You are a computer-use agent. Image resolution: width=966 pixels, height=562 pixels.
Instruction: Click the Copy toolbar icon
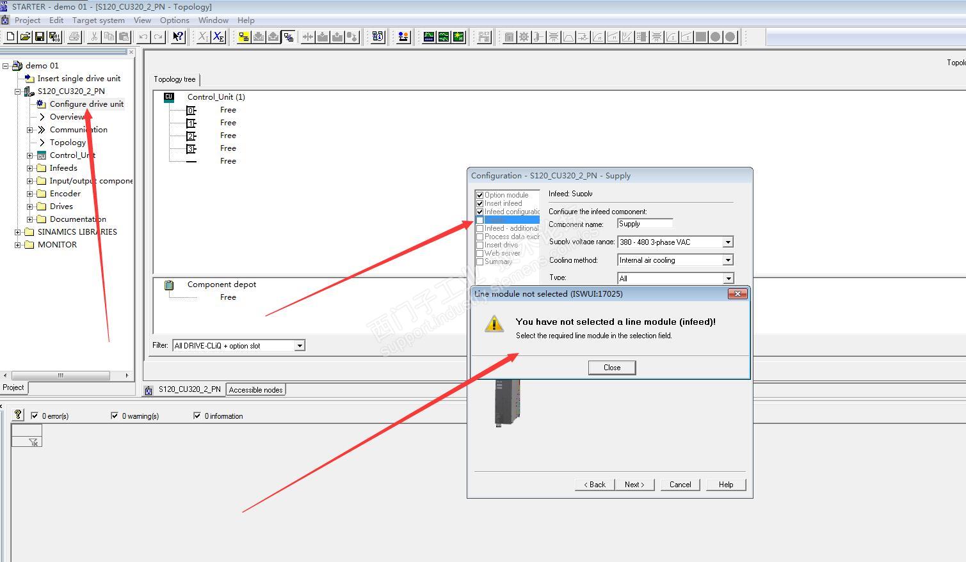pos(109,36)
